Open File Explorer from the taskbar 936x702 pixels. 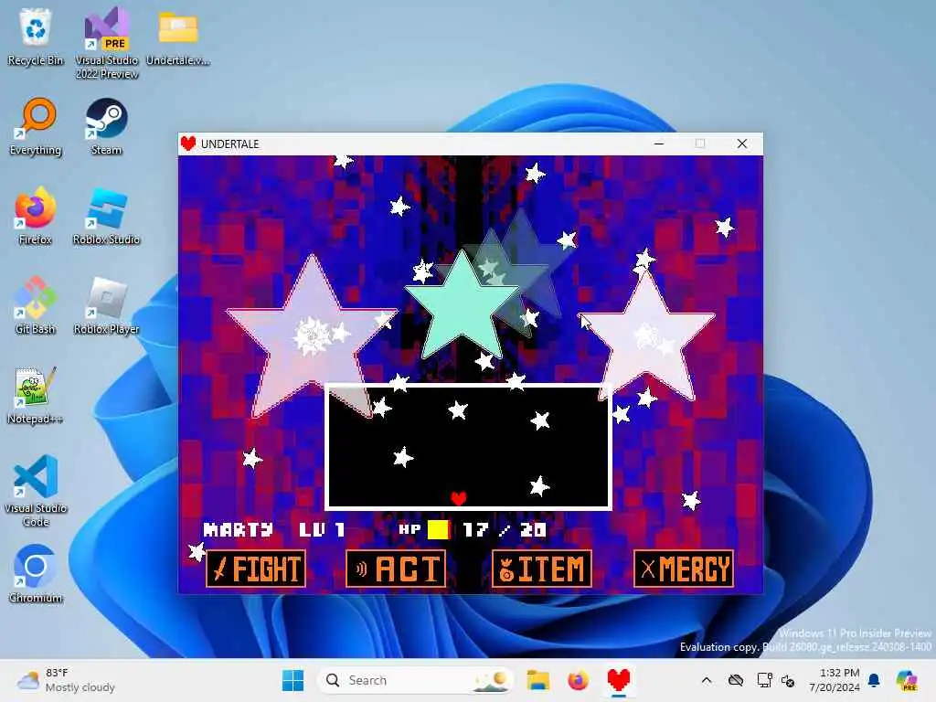[x=537, y=680]
